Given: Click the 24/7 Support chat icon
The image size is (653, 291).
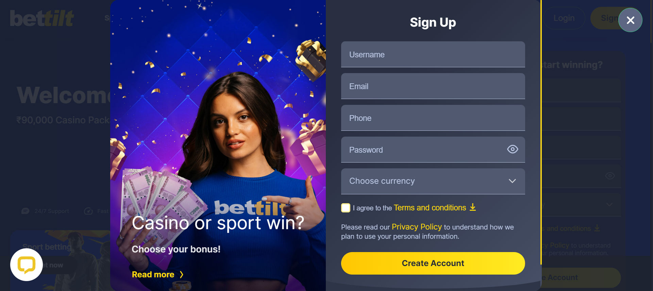Looking at the screenshot, I should (25, 211).
